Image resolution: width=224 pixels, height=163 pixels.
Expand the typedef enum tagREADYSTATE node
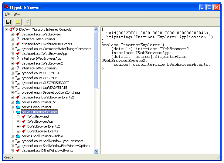click(12, 88)
